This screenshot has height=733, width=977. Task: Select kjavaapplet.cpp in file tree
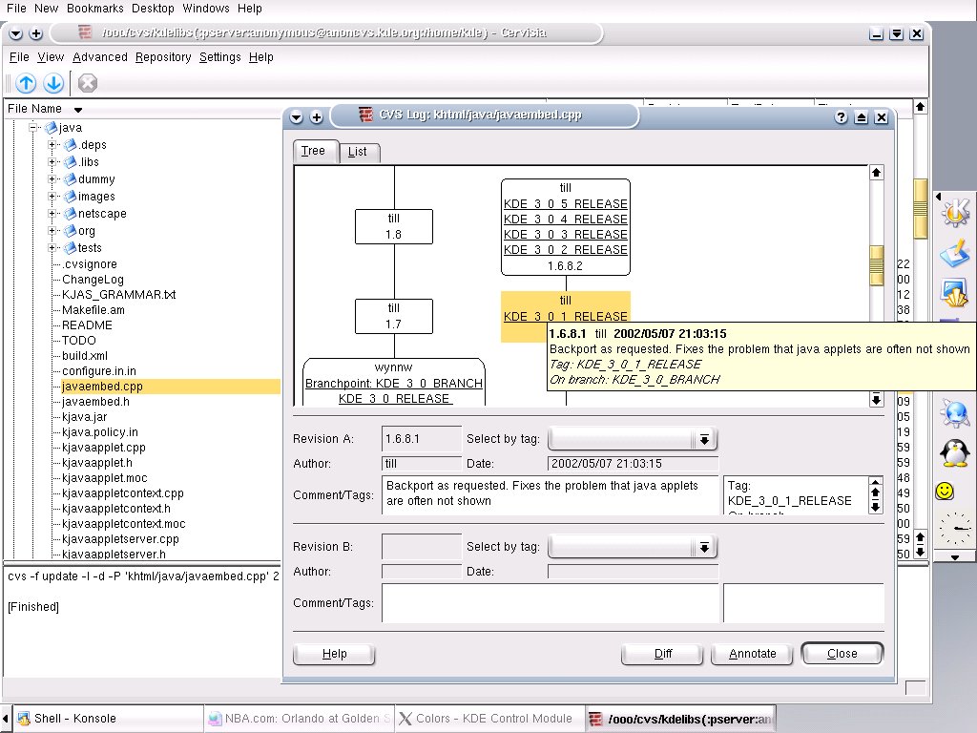coord(103,448)
